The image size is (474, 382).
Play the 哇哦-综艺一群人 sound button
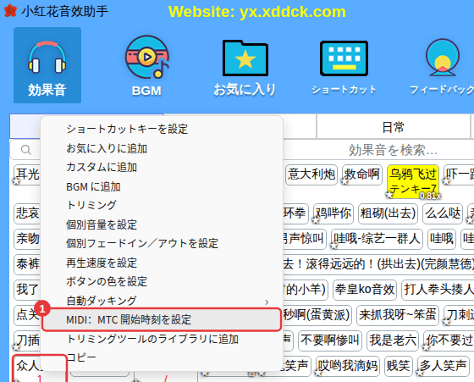(x=377, y=239)
